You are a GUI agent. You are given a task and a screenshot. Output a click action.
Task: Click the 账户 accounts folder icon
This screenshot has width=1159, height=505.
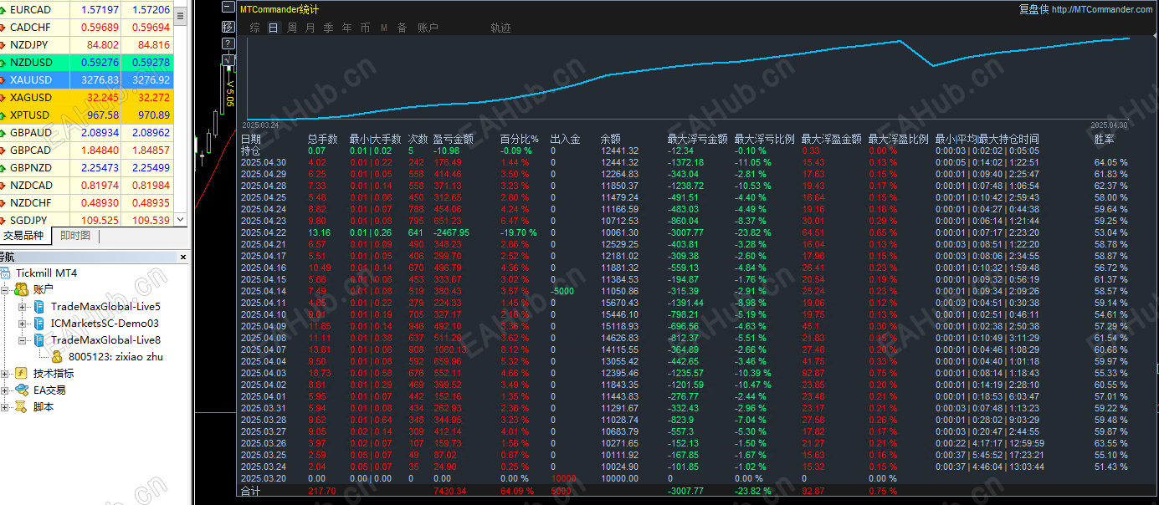21,289
